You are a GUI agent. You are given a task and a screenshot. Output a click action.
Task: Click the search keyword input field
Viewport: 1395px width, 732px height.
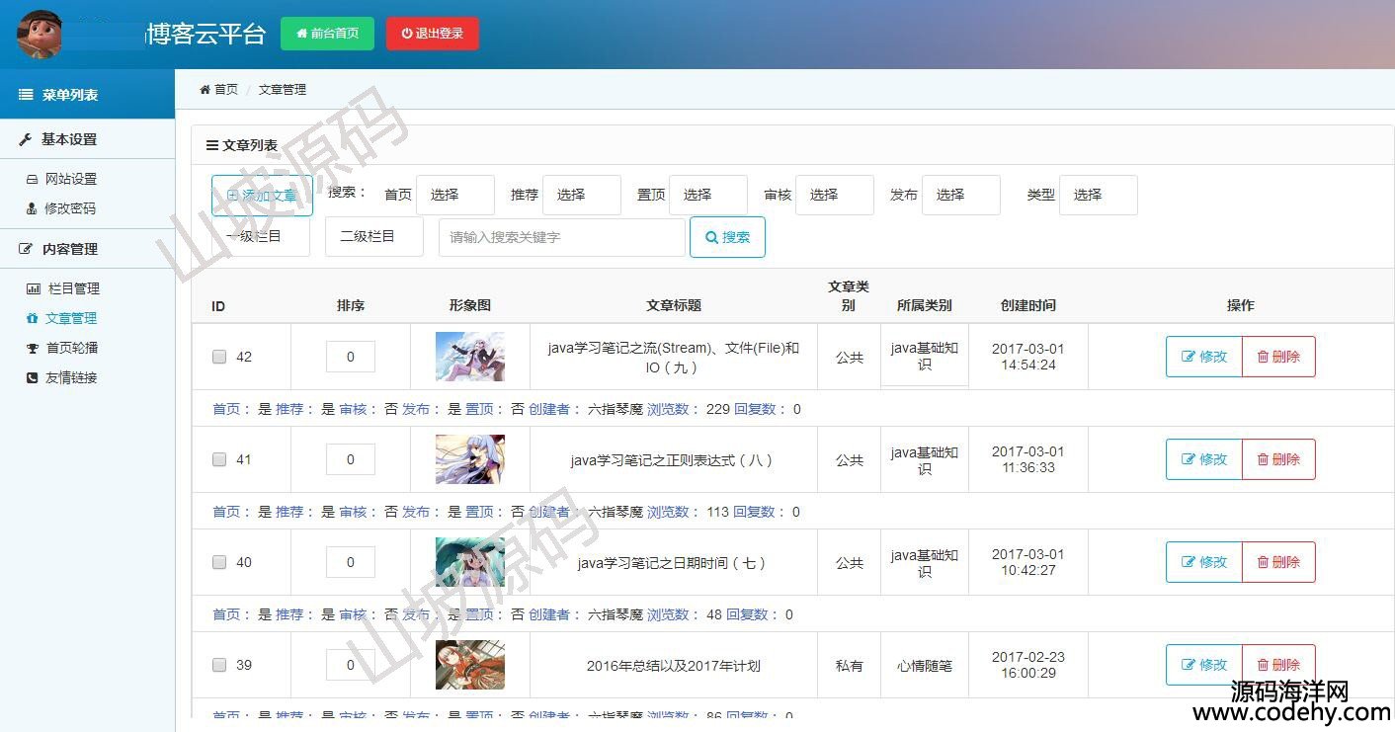[x=561, y=238]
